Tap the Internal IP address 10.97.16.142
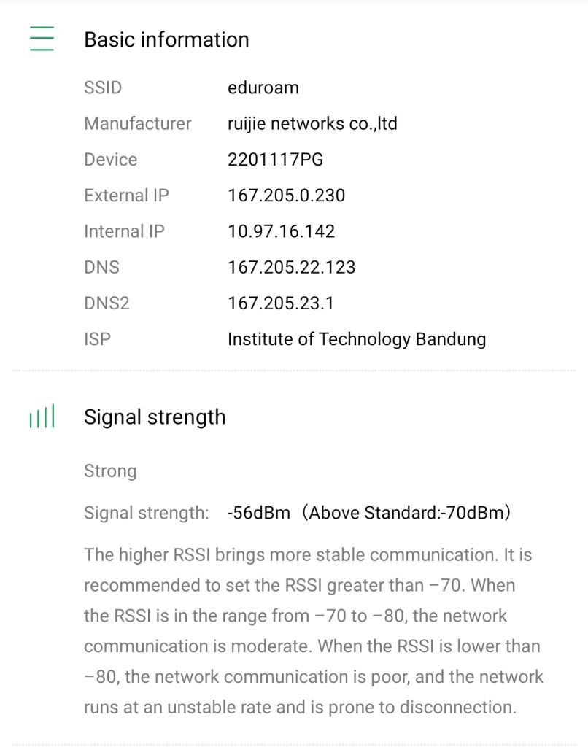This screenshot has width=588, height=747. [x=281, y=231]
